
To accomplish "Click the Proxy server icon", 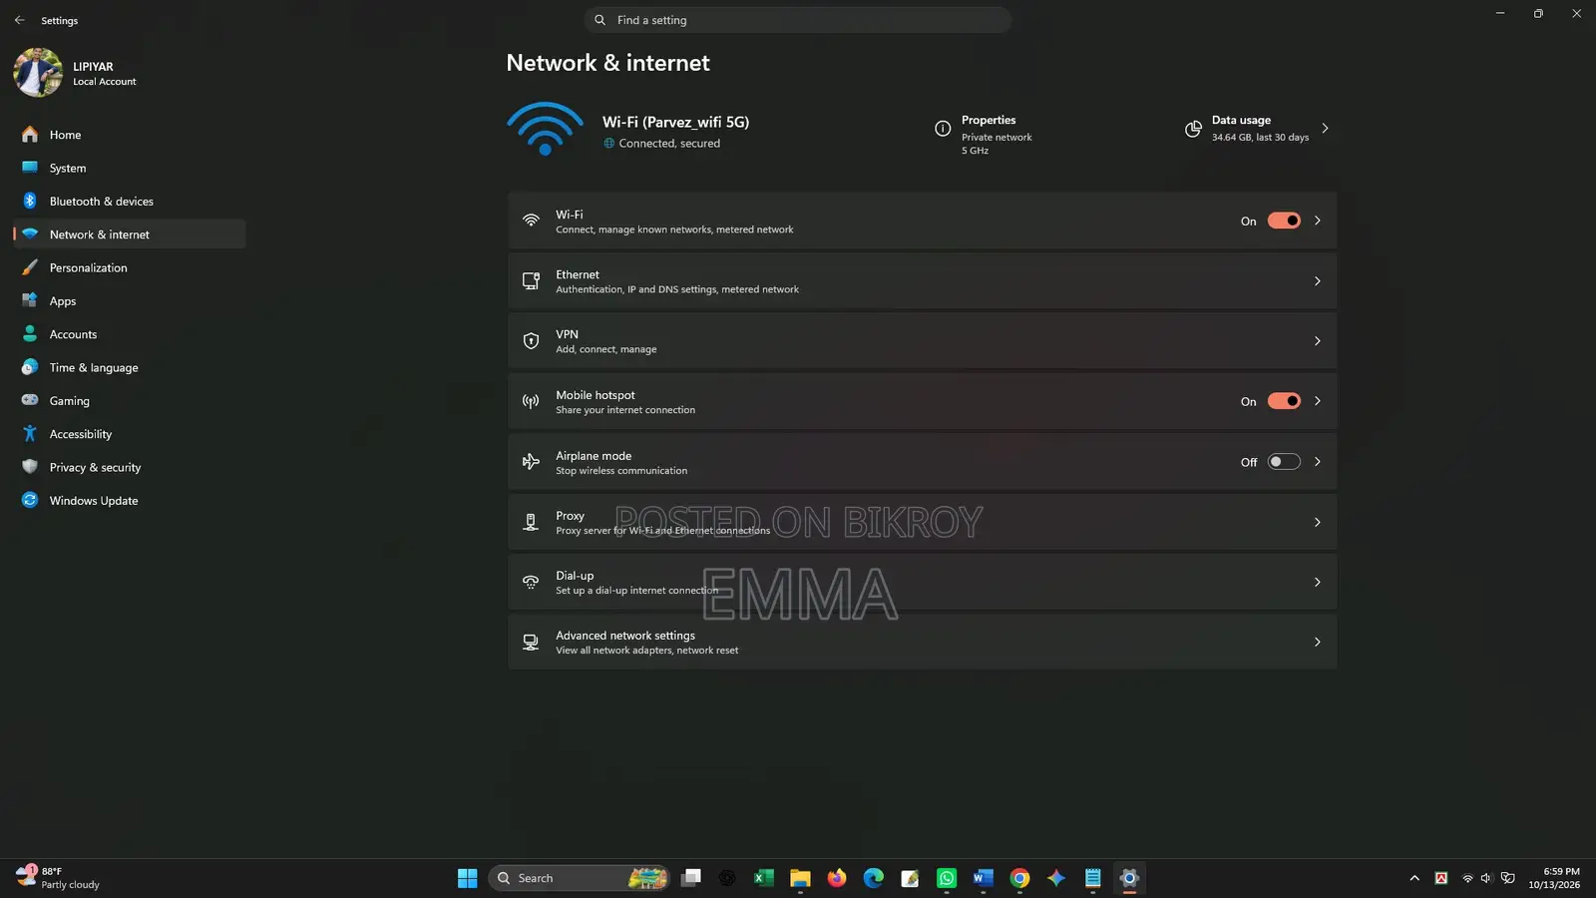I will tap(531, 522).
